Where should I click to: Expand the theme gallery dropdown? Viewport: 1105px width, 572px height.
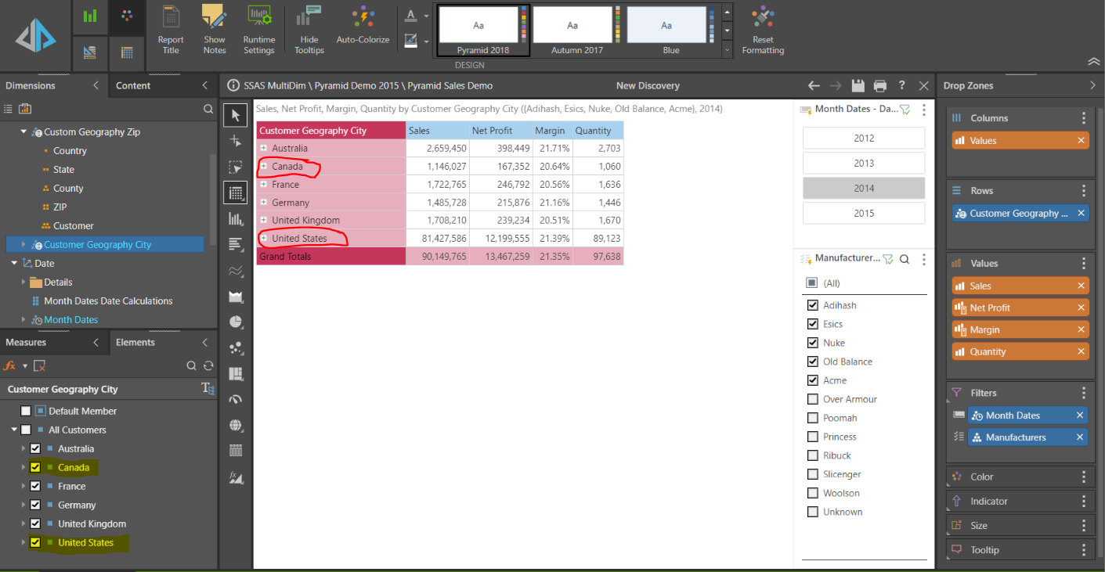click(727, 49)
